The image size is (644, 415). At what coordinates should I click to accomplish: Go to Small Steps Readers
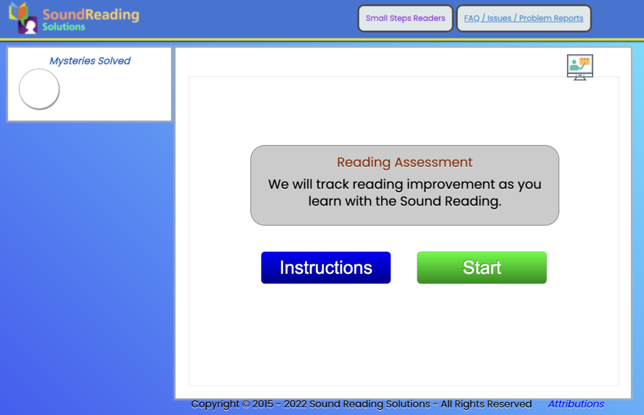(x=405, y=18)
